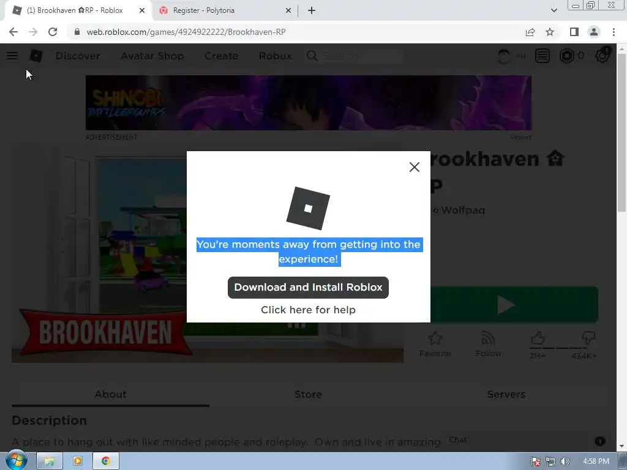Click the taskbar clock 4:58 PM
Viewport: 627px width, 470px height.
(x=596, y=461)
